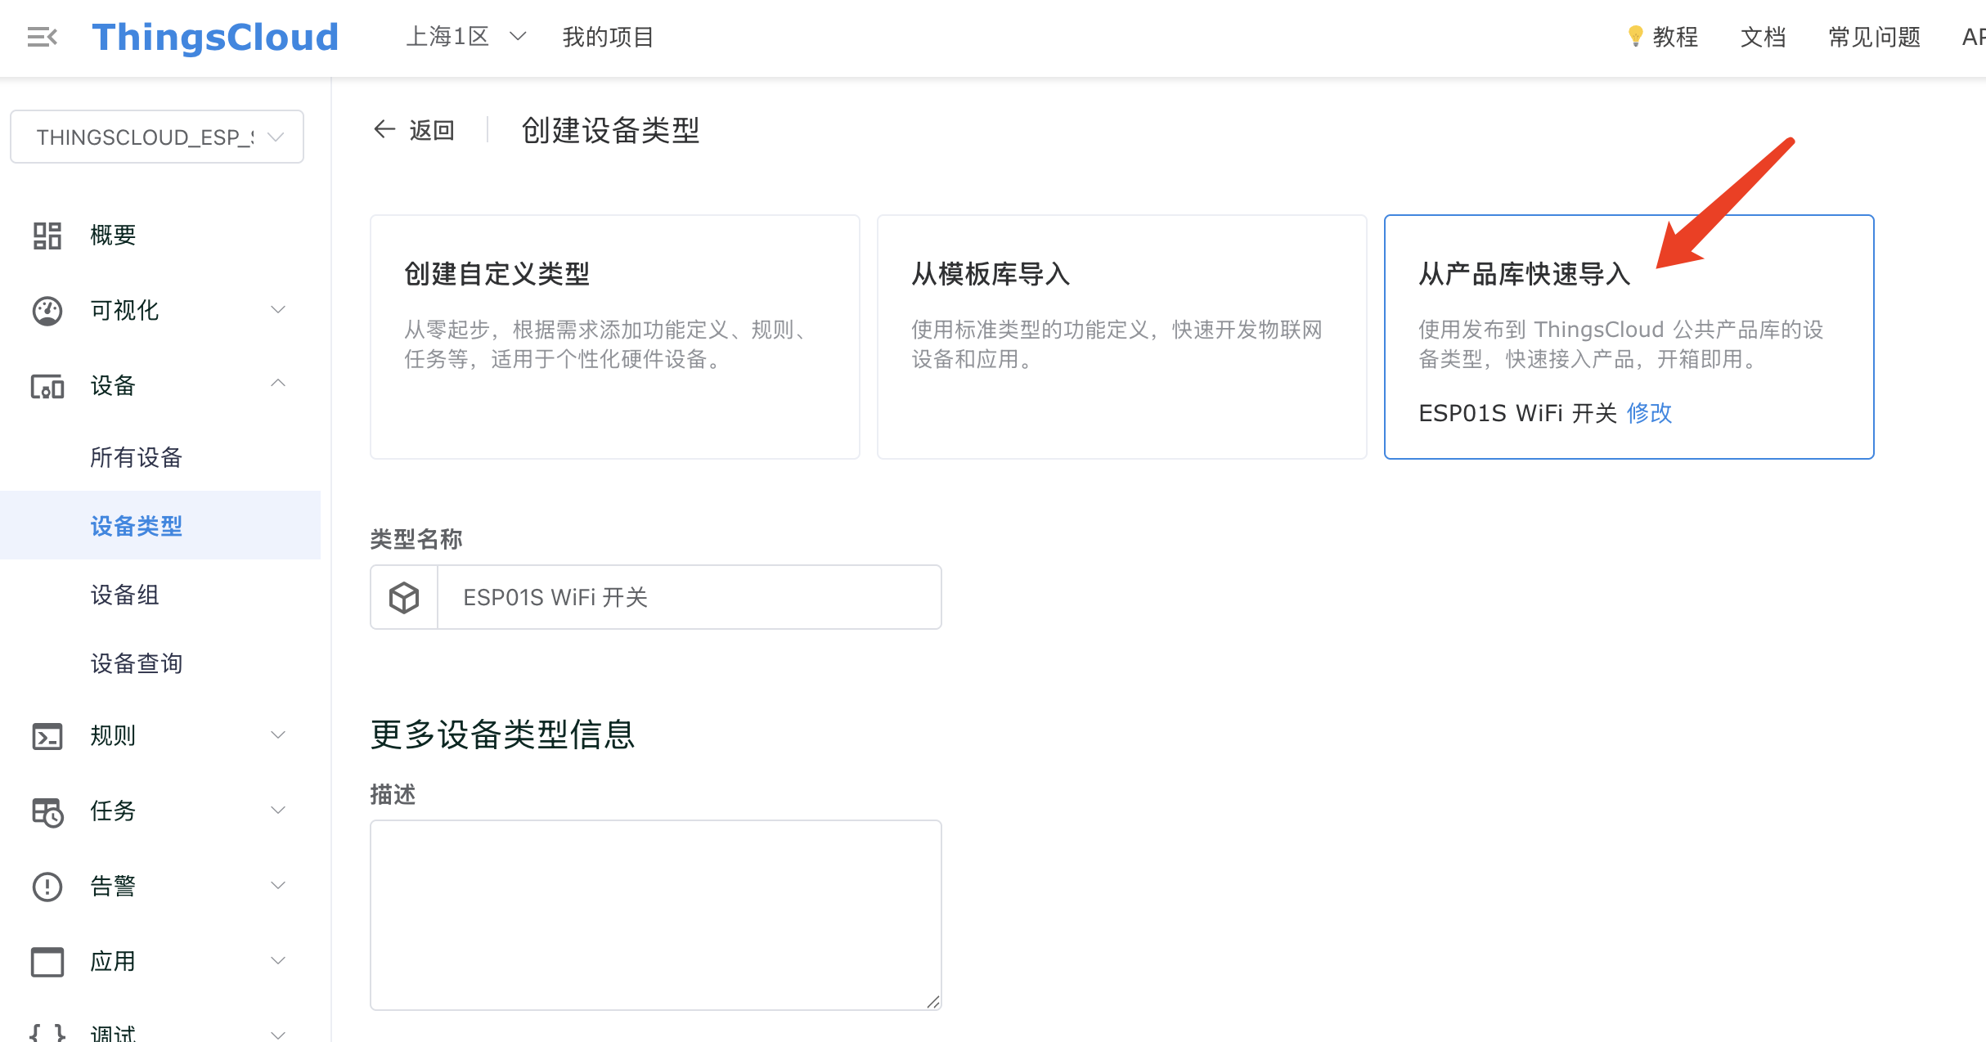The width and height of the screenshot is (1986, 1042).
Task: Open 常见问题 FAQ link
Action: (1874, 37)
